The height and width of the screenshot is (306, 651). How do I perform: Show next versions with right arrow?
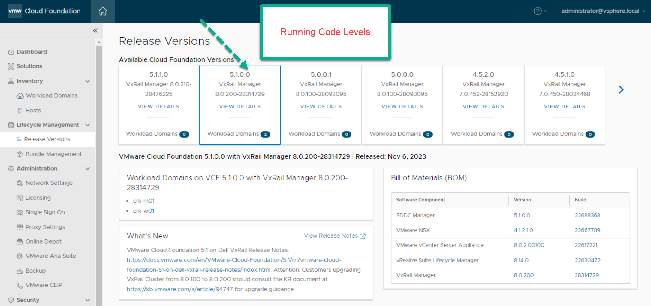[621, 89]
